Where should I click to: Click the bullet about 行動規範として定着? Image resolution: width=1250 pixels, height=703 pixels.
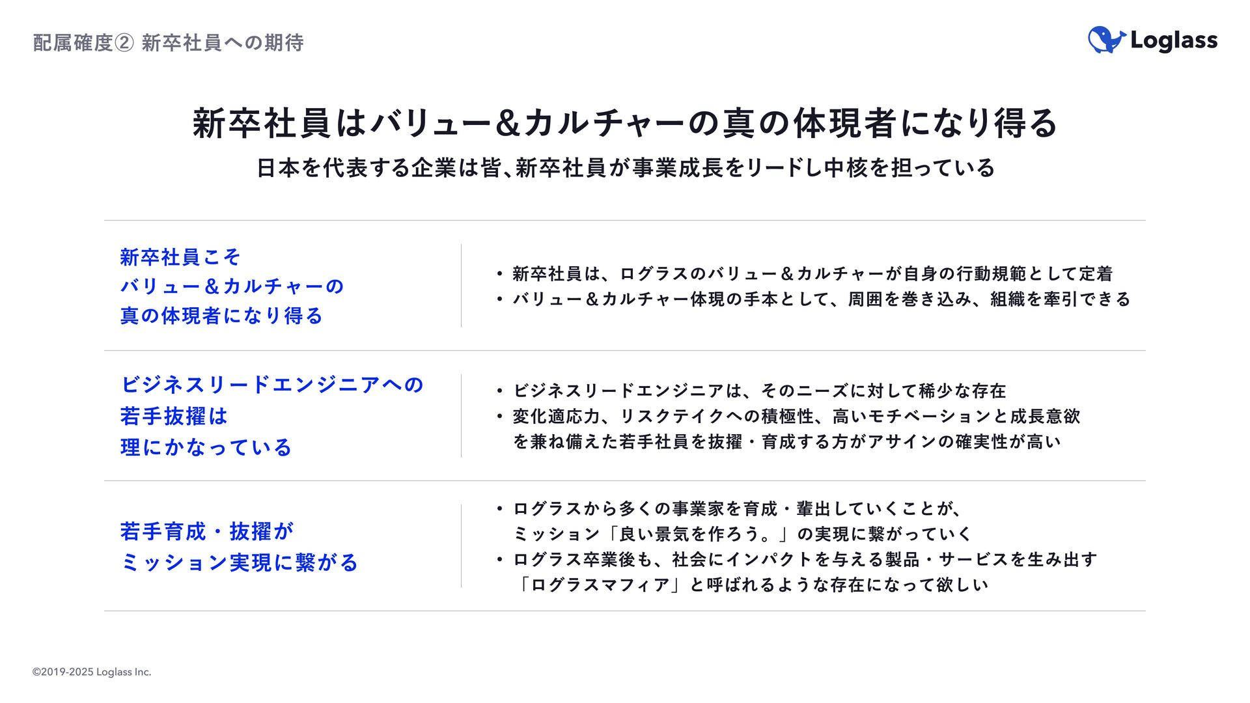[x=805, y=274]
